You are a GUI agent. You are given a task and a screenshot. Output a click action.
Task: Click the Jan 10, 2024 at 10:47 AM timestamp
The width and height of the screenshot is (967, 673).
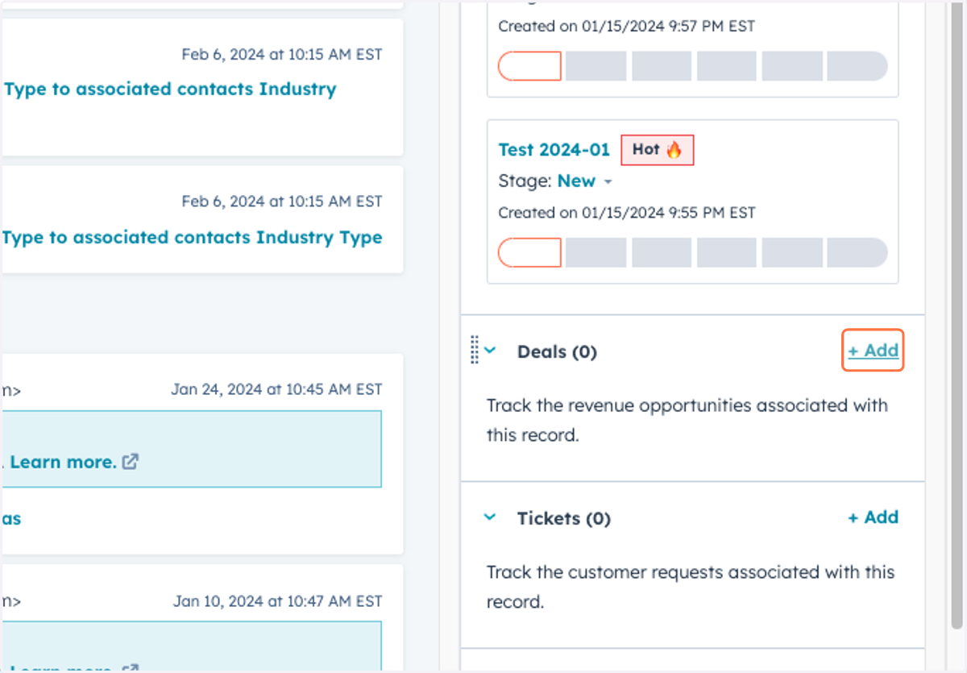pos(277,601)
